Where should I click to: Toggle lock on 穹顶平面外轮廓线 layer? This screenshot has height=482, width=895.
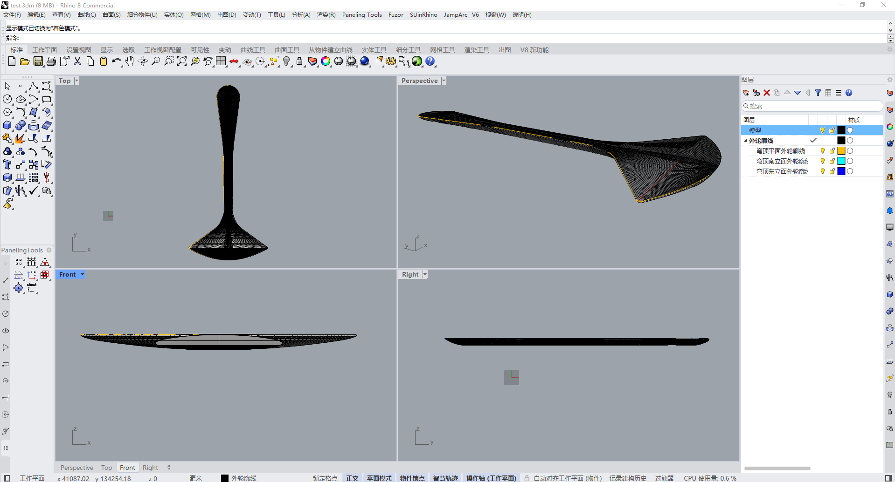click(x=832, y=151)
